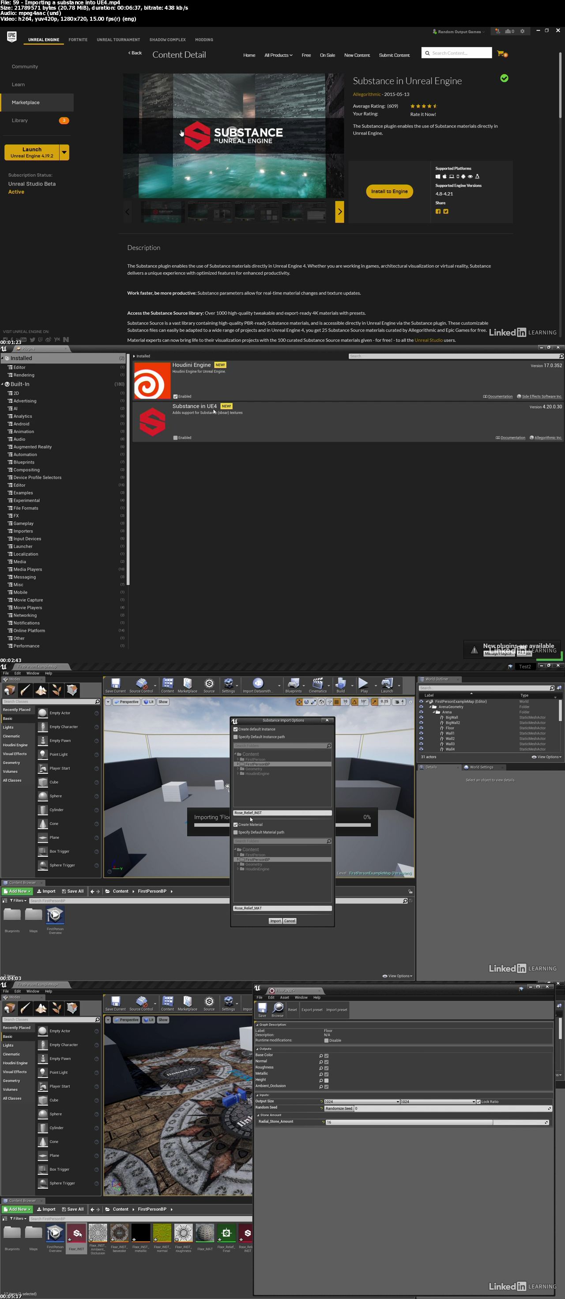Screen dimensions: 565x1299
Task: Open the Cinematics toolbar icon
Action: point(317,685)
